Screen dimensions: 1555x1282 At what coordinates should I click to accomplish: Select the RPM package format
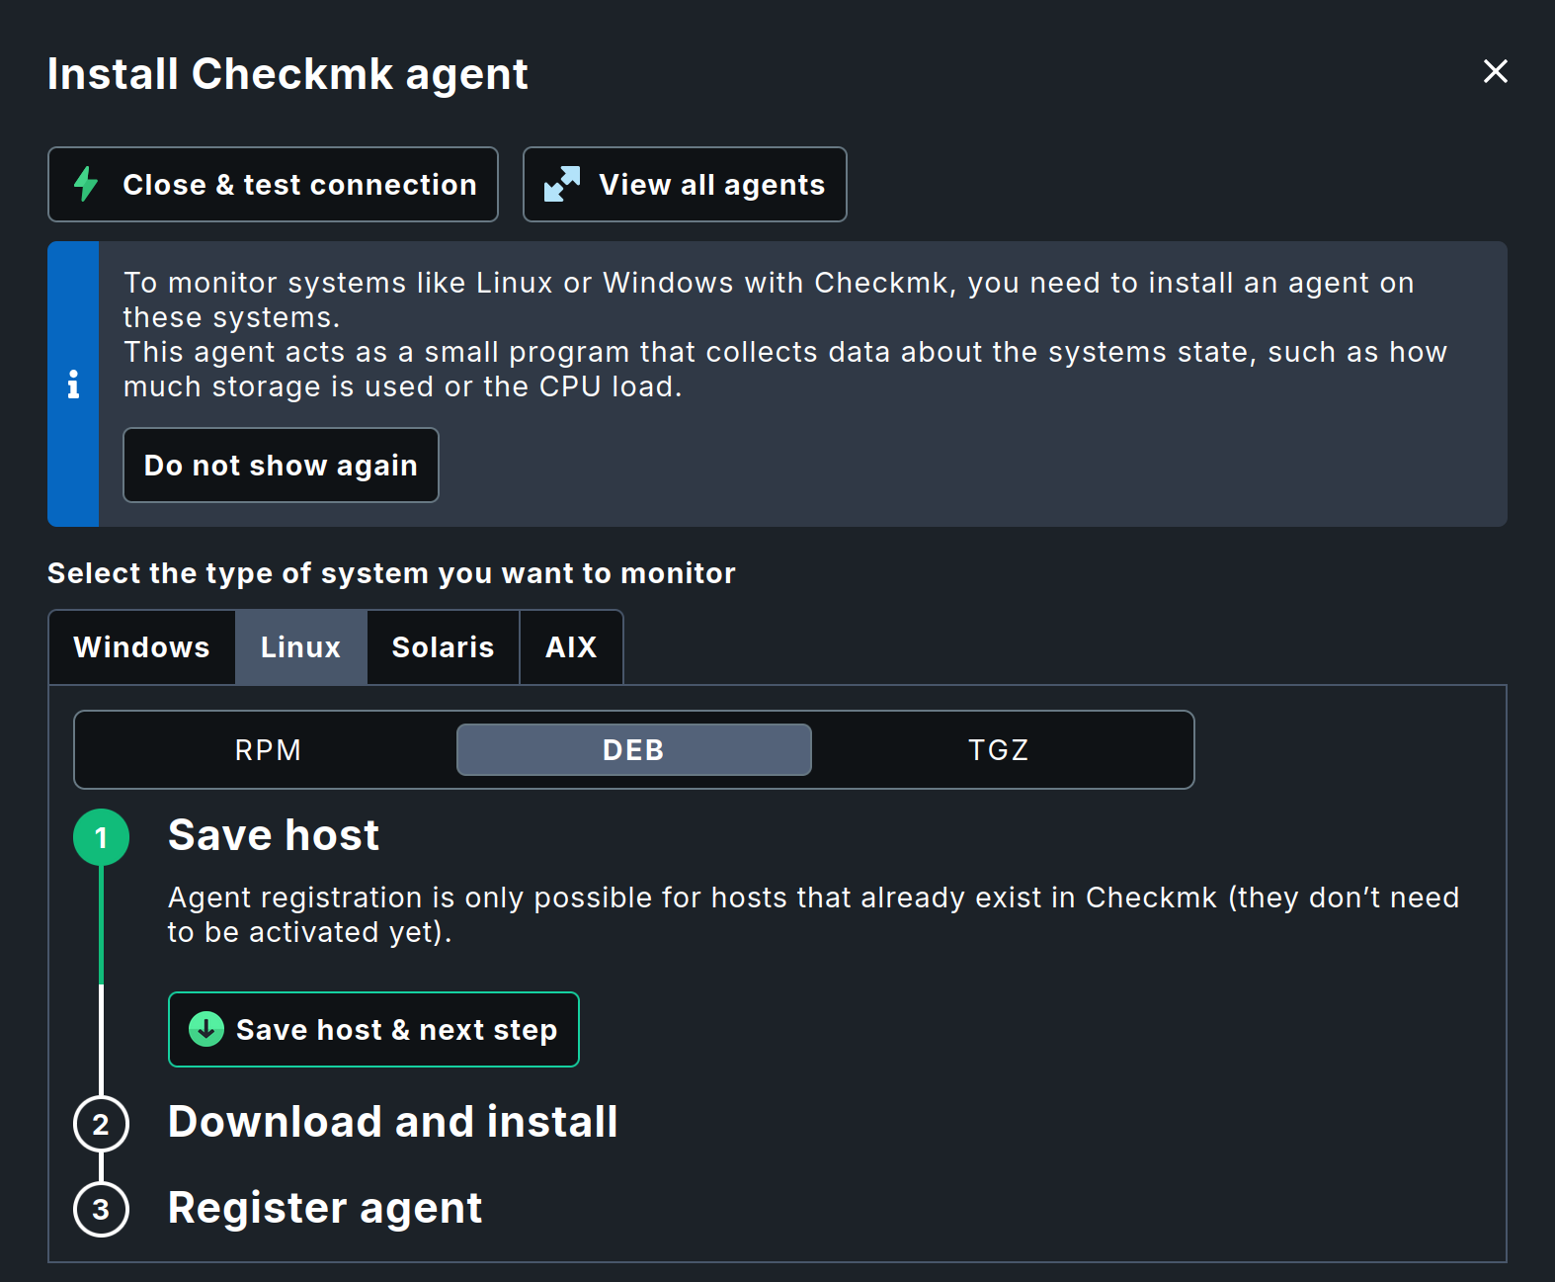click(x=268, y=749)
